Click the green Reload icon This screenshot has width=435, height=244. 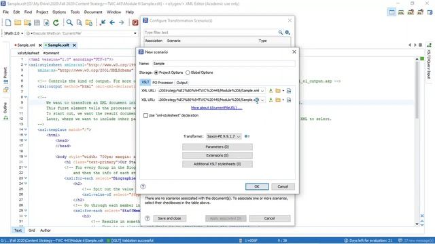click(56, 22)
